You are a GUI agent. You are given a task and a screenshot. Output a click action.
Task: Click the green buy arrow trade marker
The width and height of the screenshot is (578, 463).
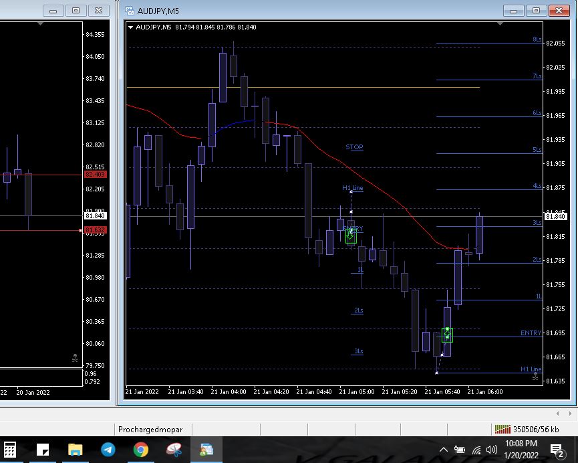tap(447, 335)
